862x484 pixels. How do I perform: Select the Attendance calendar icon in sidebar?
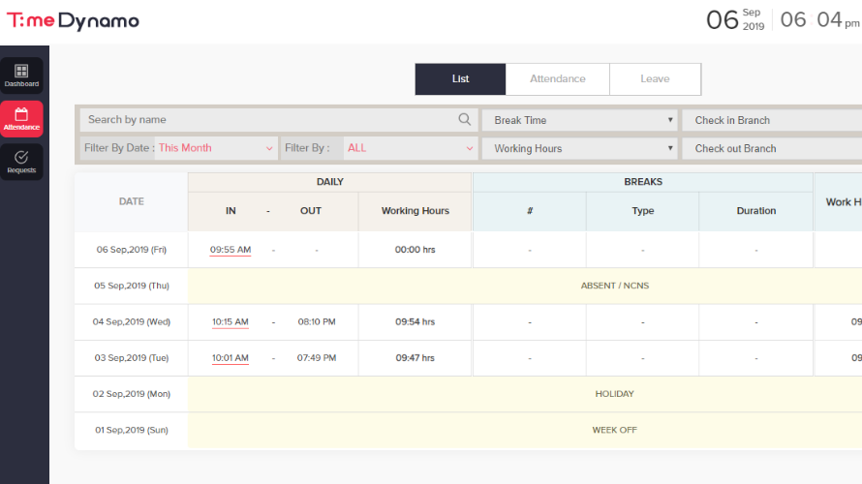pyautogui.click(x=21, y=118)
